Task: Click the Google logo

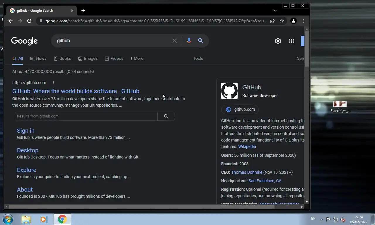Action: click(24, 41)
